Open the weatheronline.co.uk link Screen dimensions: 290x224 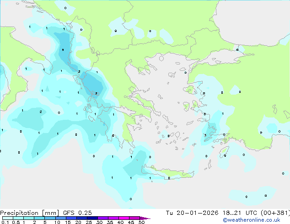pyautogui.click(x=252, y=220)
